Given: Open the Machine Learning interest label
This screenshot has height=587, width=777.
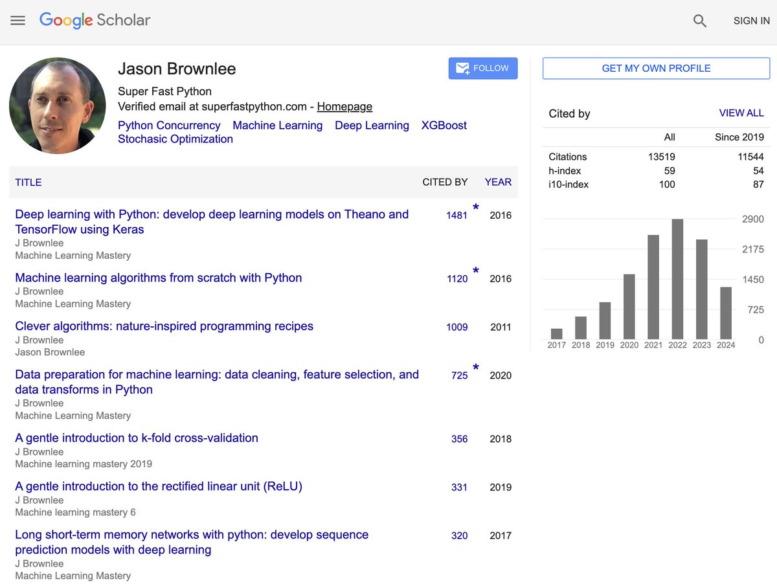Looking at the screenshot, I should 277,125.
